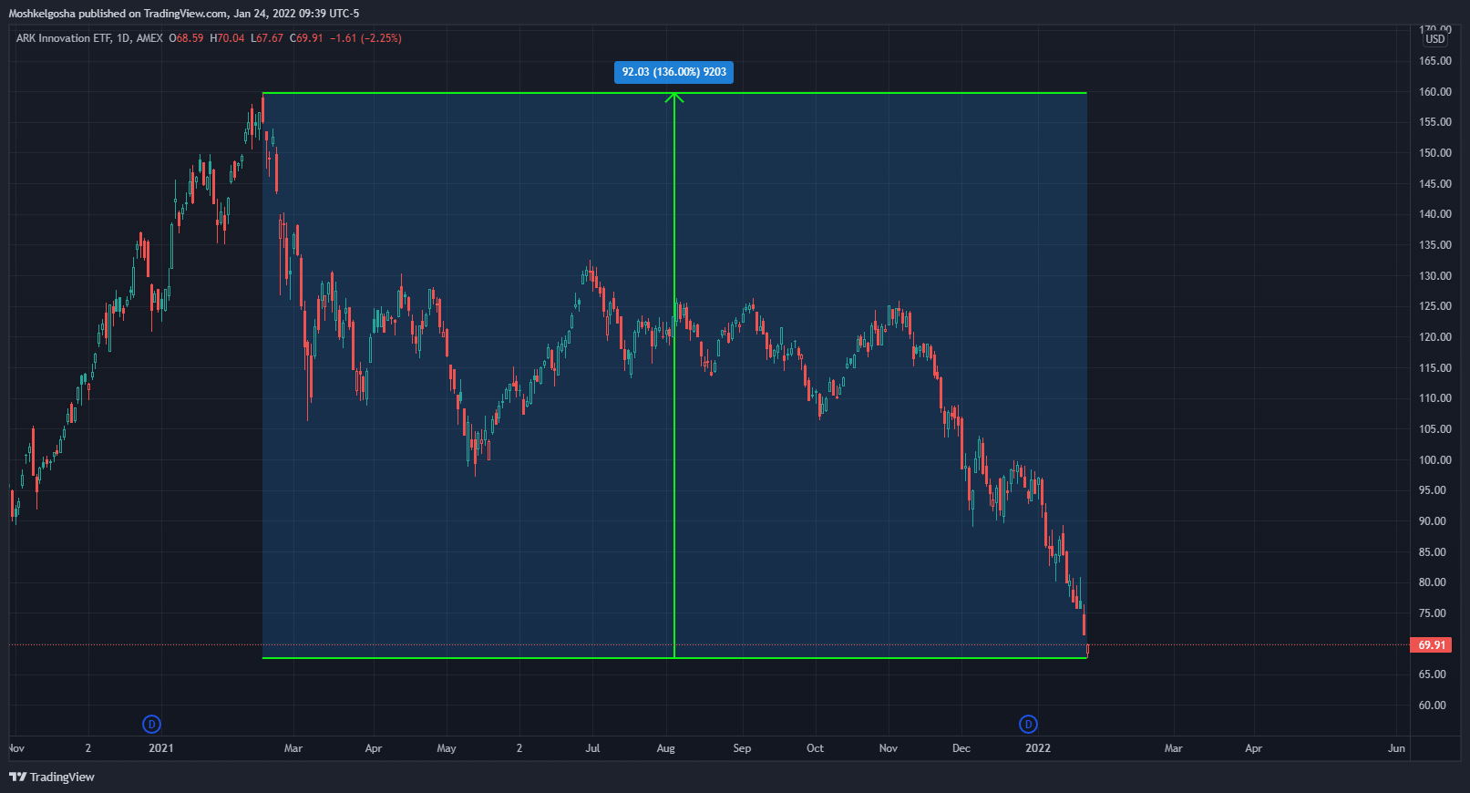Click the Aug label on time axis

coord(666,748)
